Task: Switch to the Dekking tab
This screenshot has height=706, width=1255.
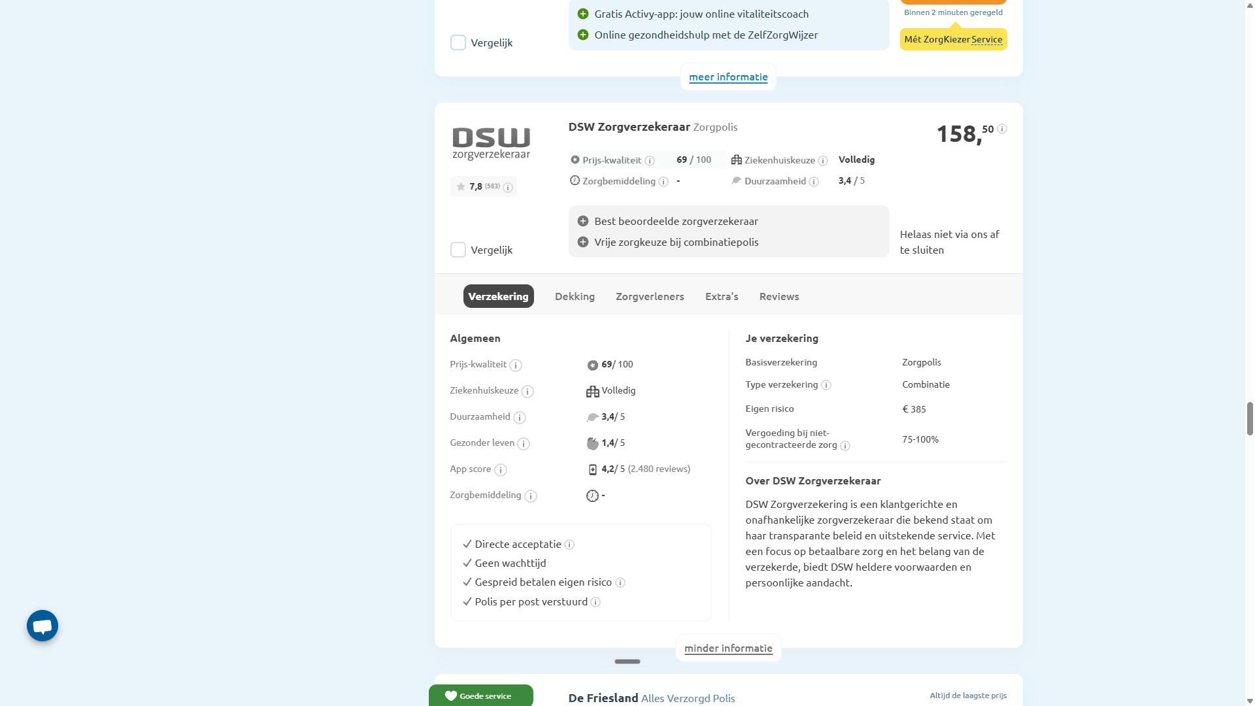Action: tap(575, 296)
